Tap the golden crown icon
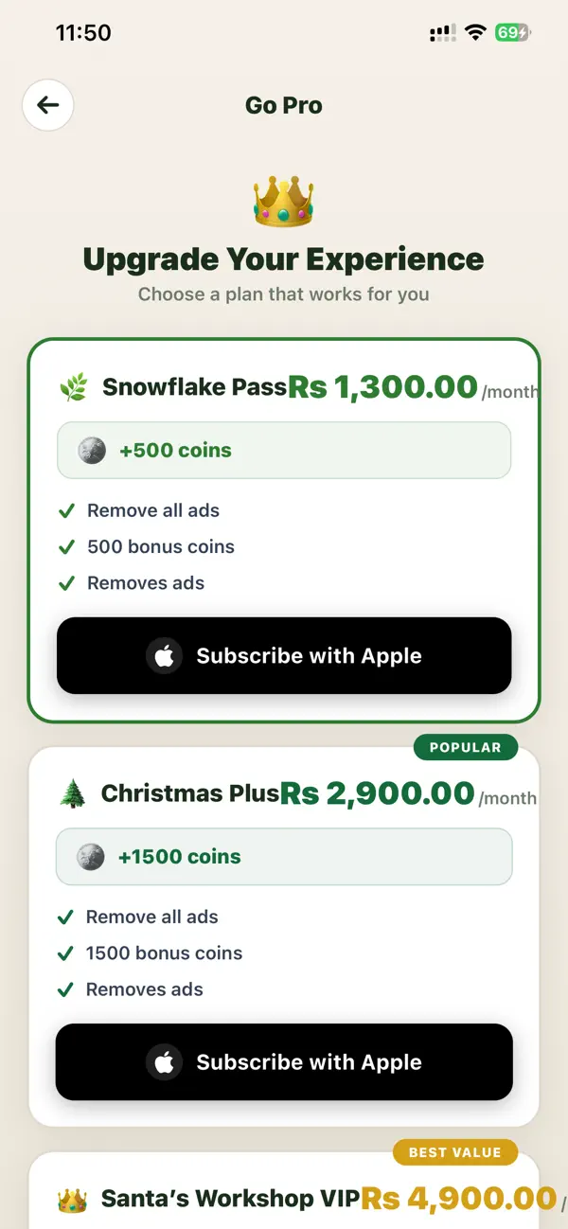Viewport: 568px width, 1229px height. click(x=283, y=201)
